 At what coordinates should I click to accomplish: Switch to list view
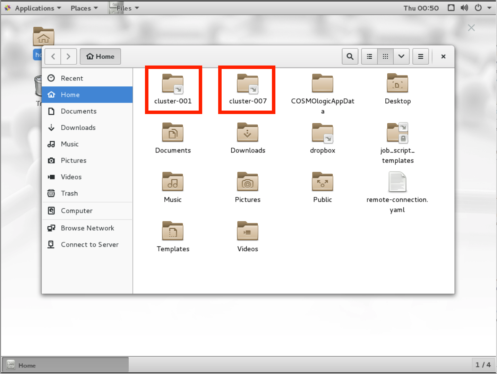click(369, 56)
